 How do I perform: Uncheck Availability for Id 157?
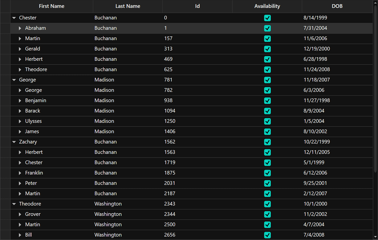(x=267, y=39)
